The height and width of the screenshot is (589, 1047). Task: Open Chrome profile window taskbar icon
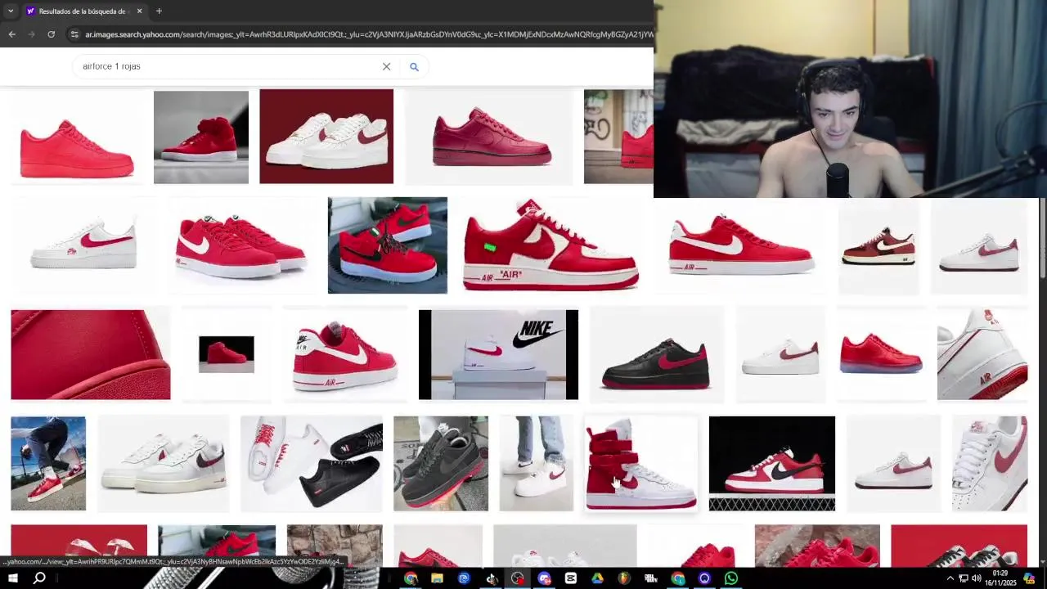point(678,578)
